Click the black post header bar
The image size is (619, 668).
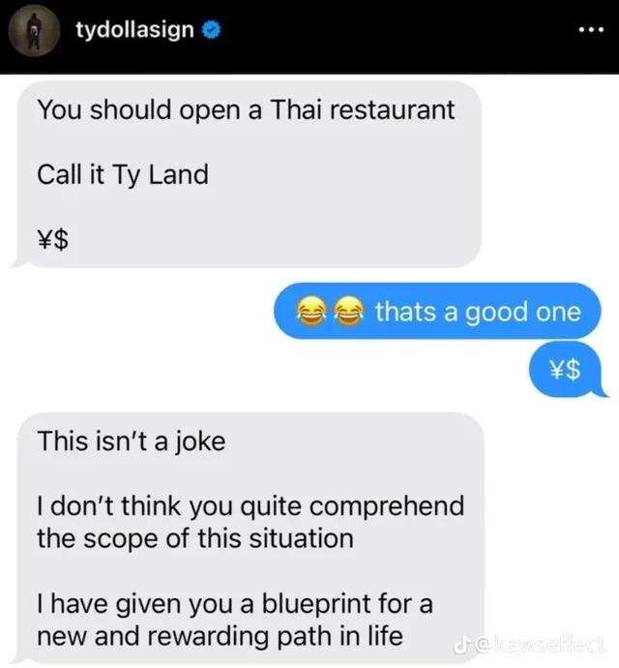tap(309, 37)
